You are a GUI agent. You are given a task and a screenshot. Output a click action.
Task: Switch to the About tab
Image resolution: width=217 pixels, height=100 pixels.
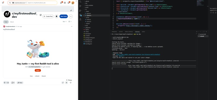[12, 22]
